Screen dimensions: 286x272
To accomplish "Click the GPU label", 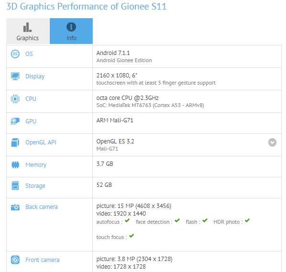I will point(31,121).
